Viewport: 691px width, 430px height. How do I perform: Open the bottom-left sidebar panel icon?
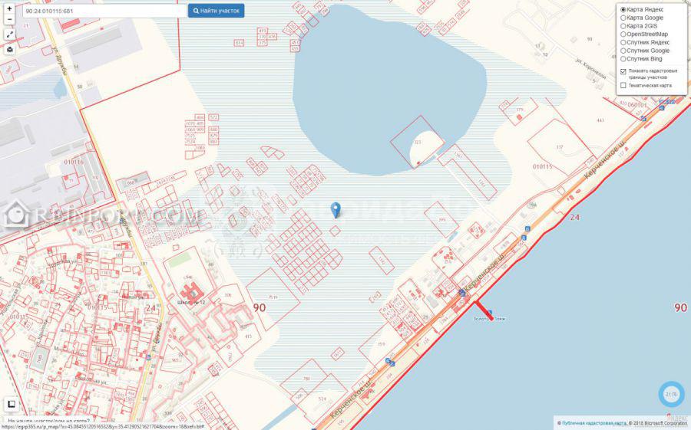coord(12,404)
